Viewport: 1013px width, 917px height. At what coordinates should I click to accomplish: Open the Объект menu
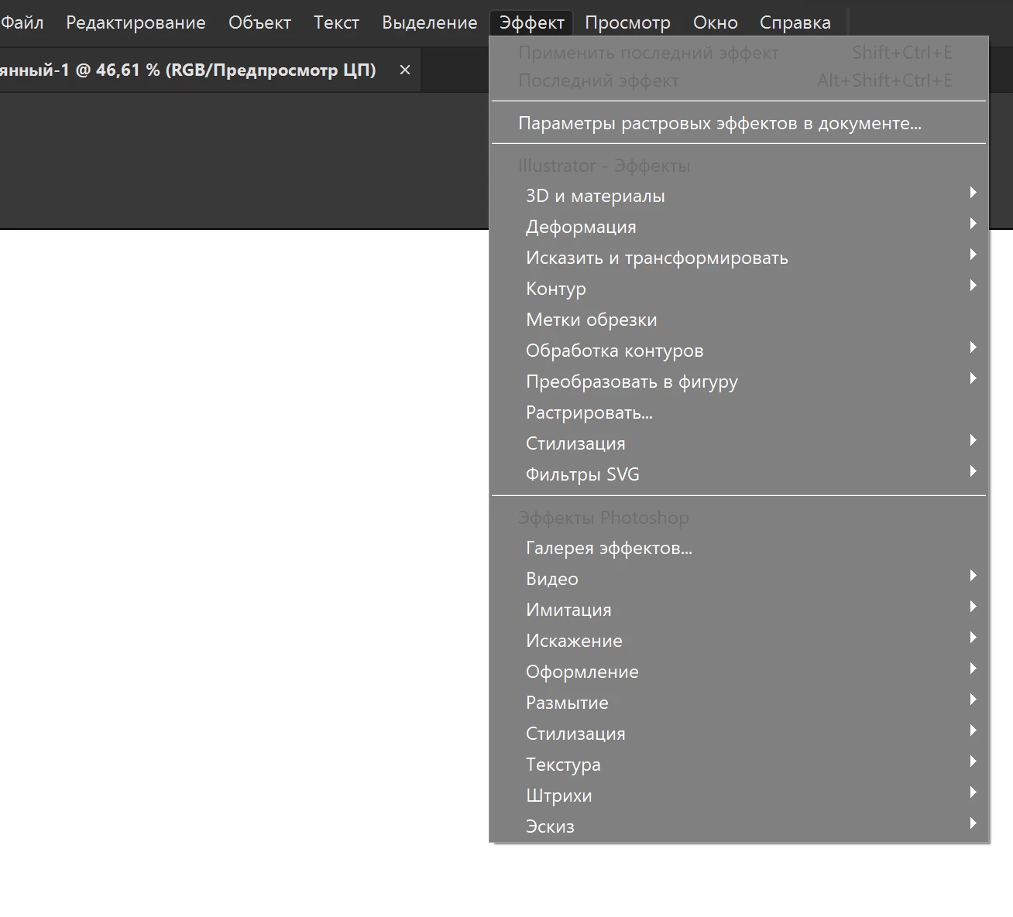point(259,22)
